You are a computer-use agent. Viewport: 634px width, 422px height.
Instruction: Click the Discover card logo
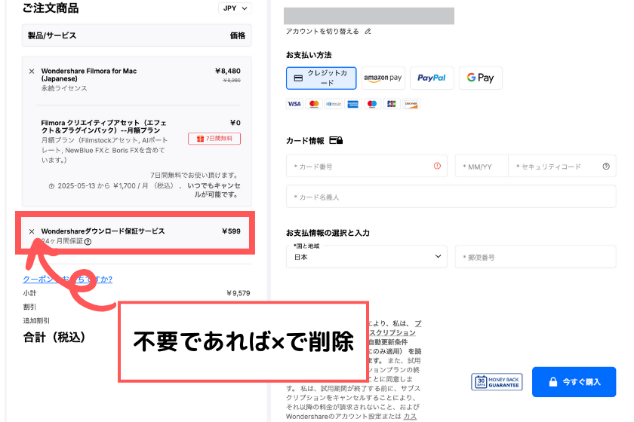coord(411,104)
